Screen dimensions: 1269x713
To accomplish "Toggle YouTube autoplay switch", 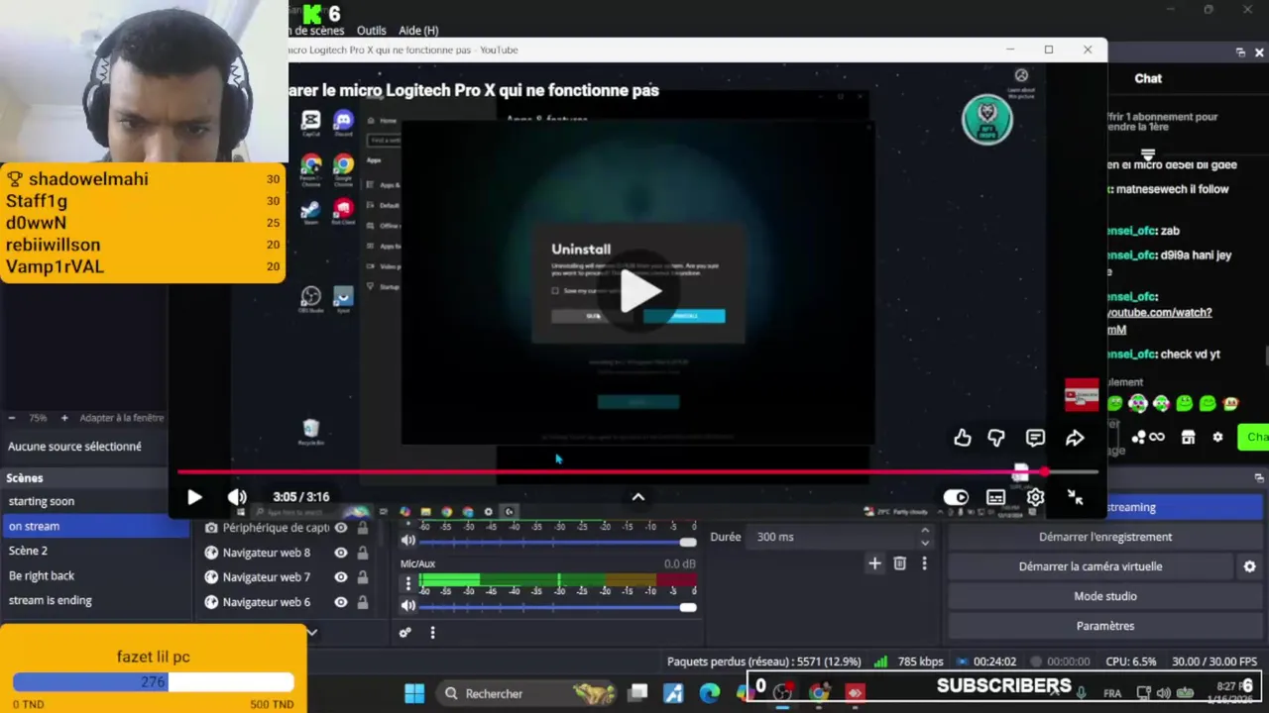I will pyautogui.click(x=956, y=497).
